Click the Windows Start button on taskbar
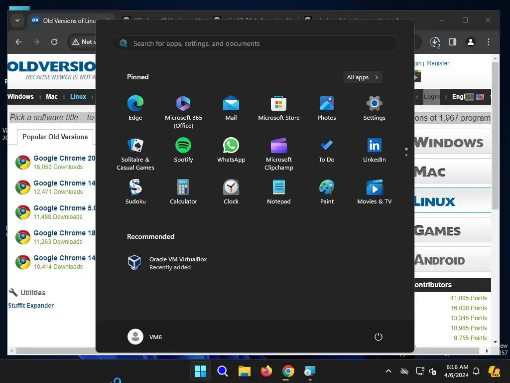This screenshot has width=510, height=383. 200,371
